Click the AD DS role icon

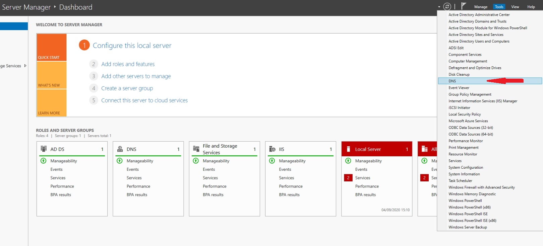44,149
